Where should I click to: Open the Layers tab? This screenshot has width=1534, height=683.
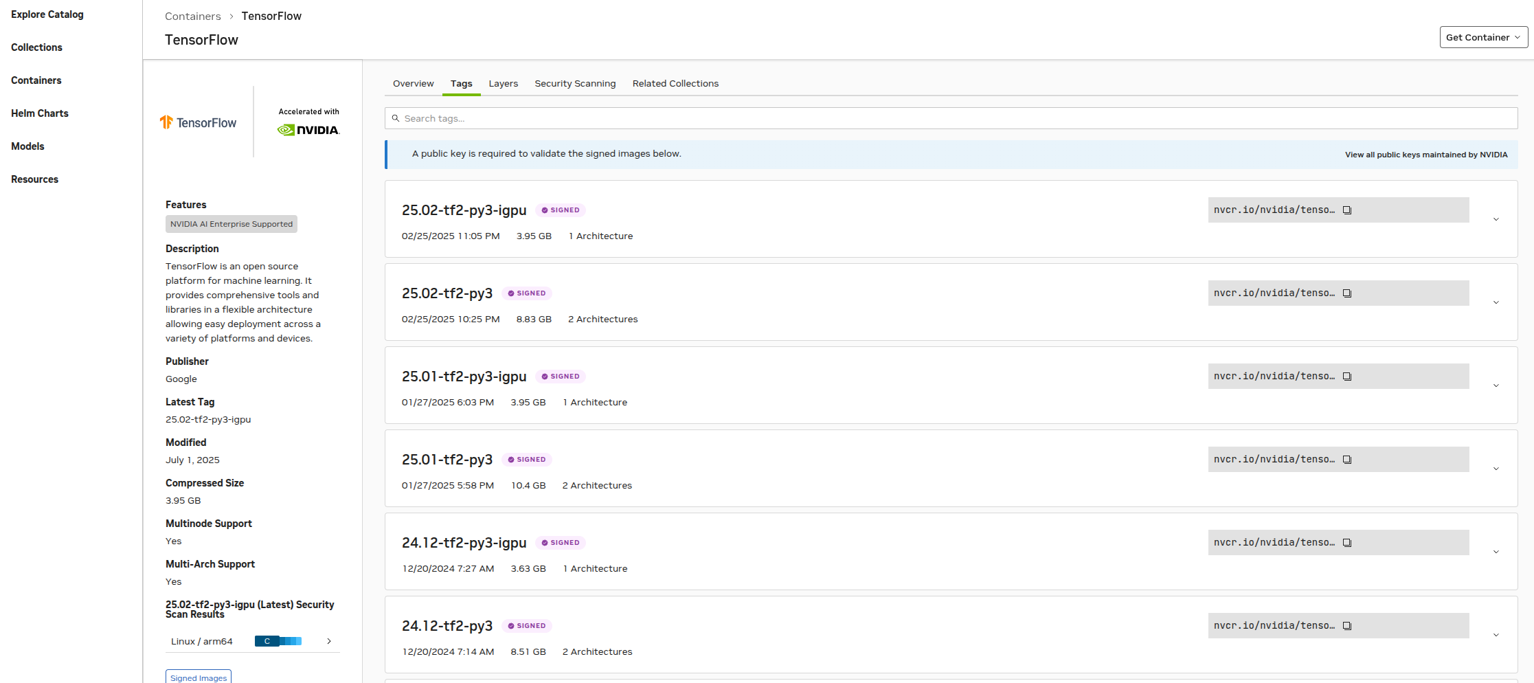click(504, 83)
